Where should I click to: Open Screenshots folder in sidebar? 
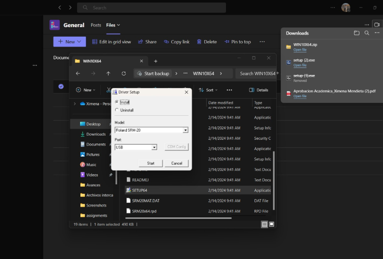pyautogui.click(x=96, y=206)
